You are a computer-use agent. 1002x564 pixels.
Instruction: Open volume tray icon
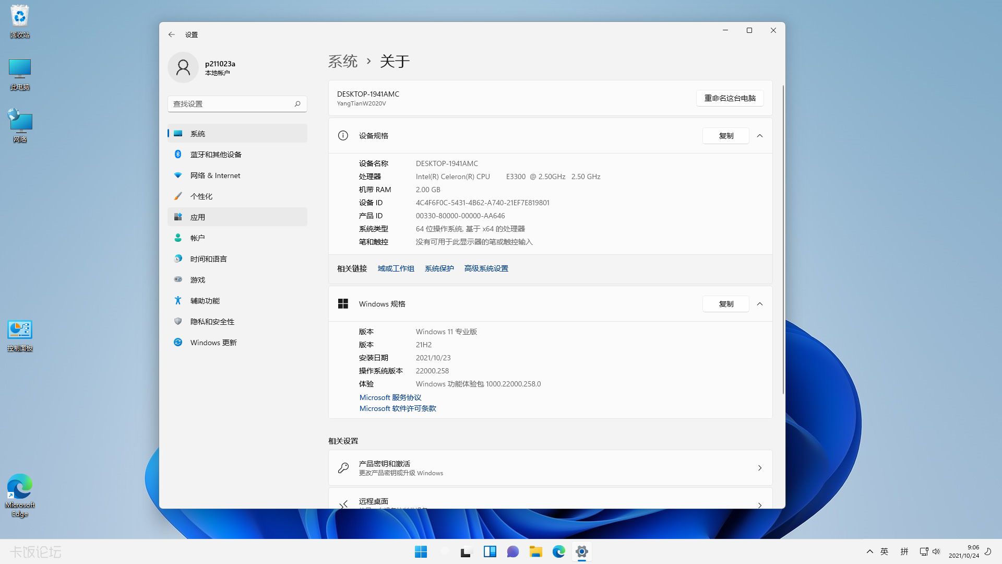[936, 551]
